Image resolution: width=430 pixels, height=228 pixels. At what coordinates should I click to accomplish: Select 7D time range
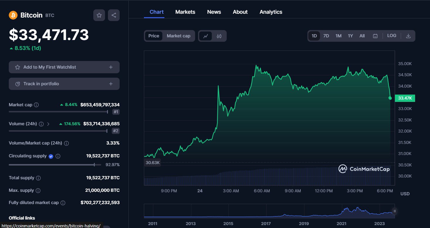click(x=326, y=36)
